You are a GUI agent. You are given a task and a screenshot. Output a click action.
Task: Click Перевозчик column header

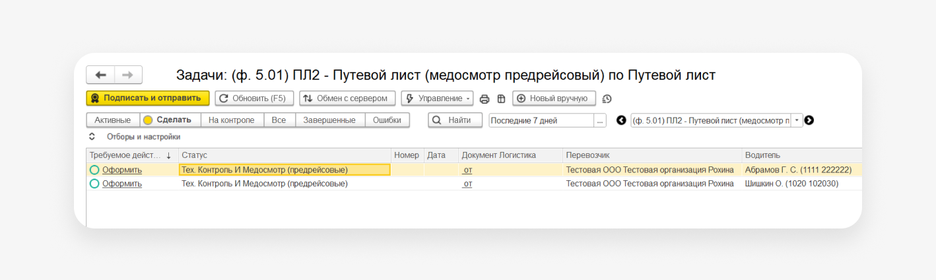click(x=652, y=155)
